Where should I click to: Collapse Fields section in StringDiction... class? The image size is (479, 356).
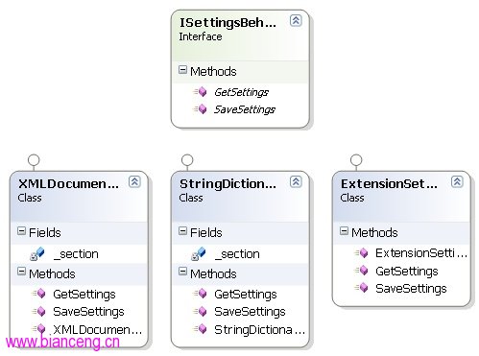182,231
